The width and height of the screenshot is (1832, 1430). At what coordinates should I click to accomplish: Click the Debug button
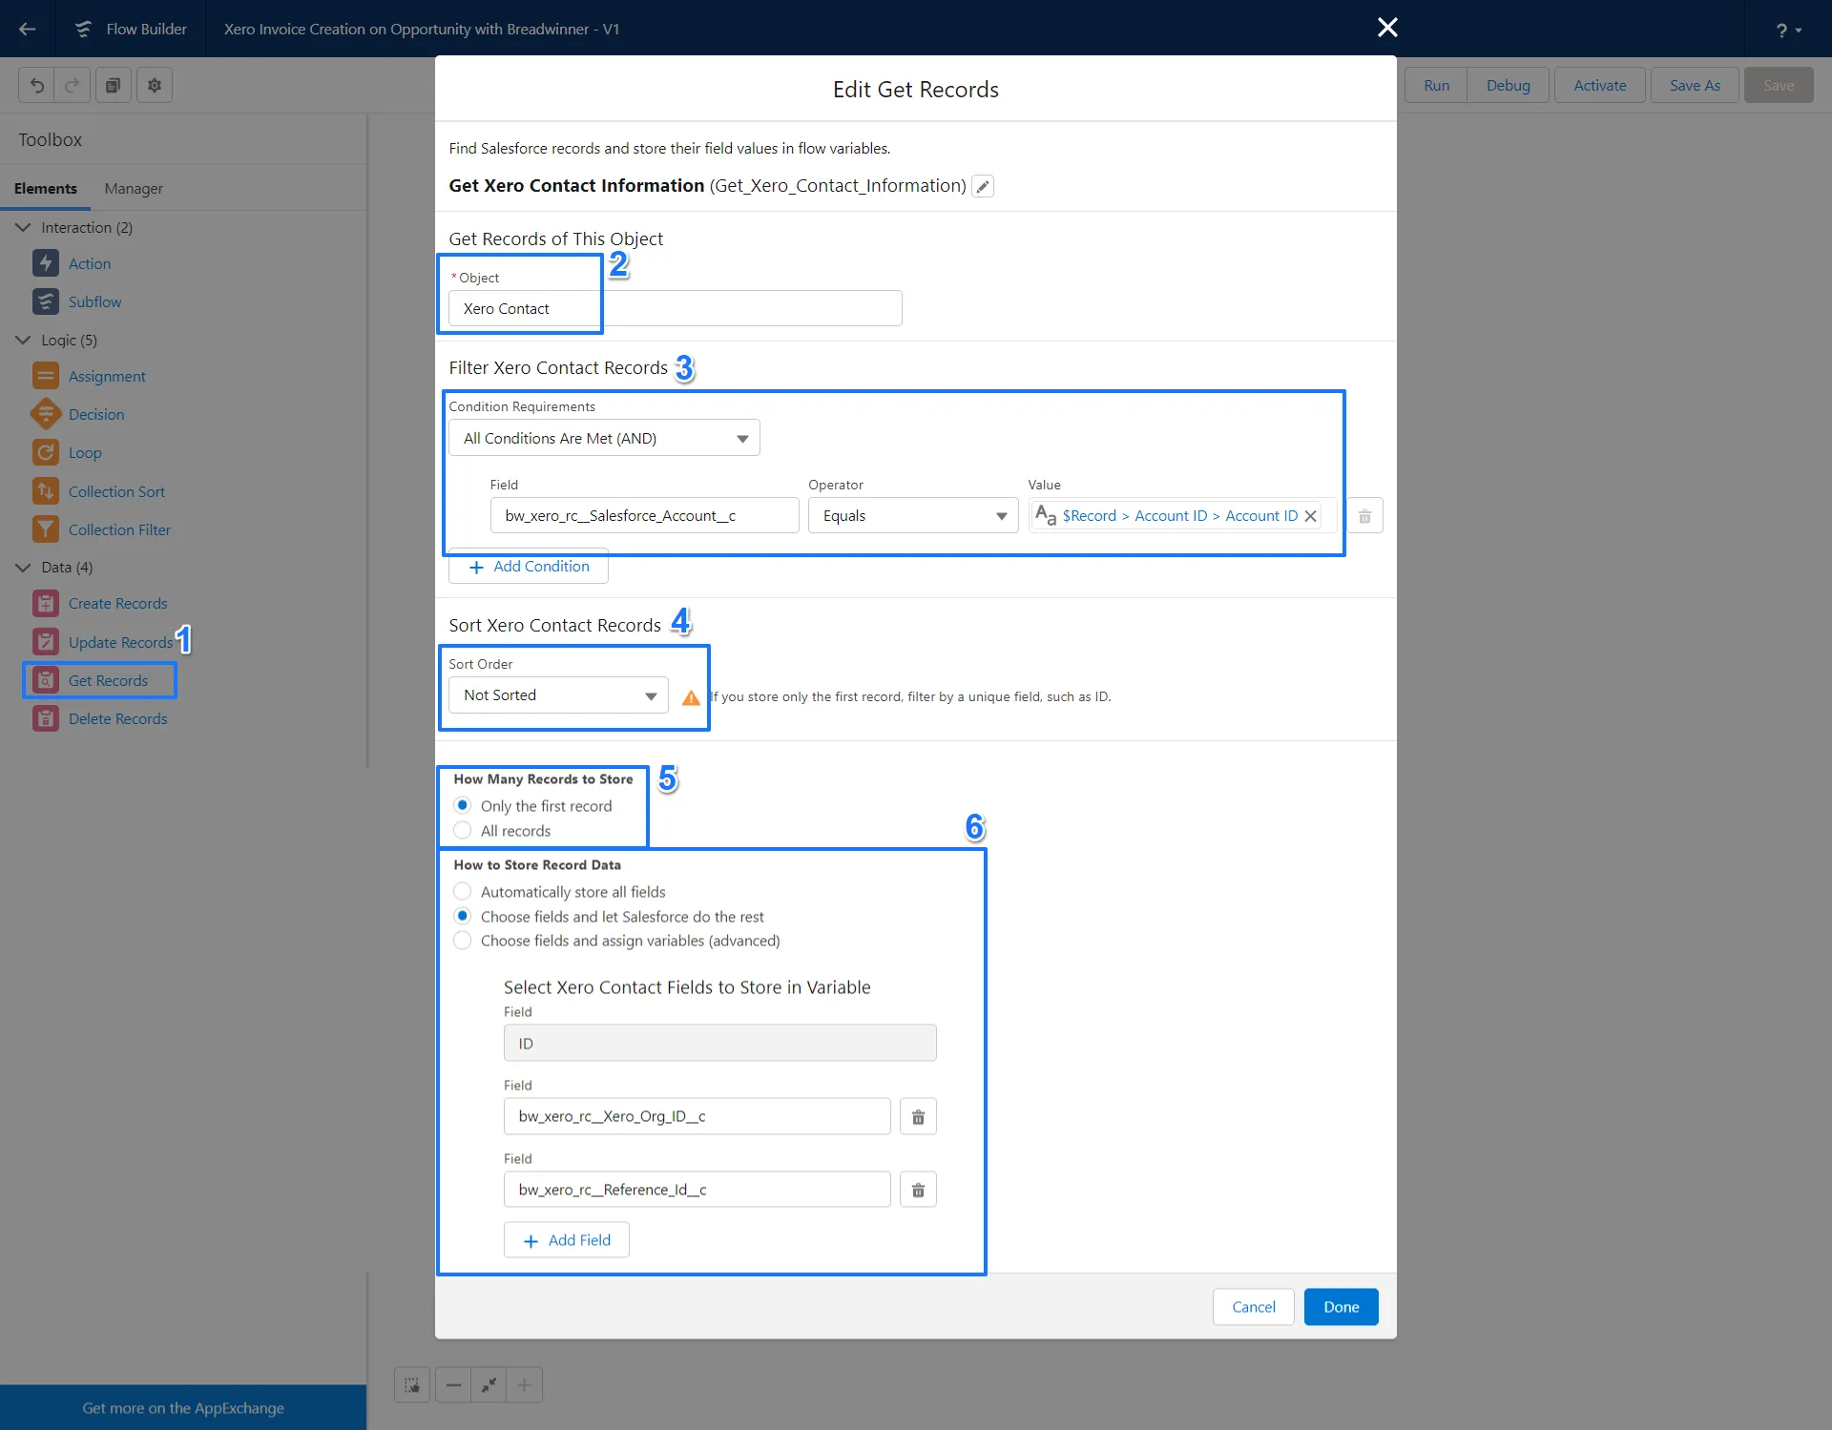point(1508,85)
